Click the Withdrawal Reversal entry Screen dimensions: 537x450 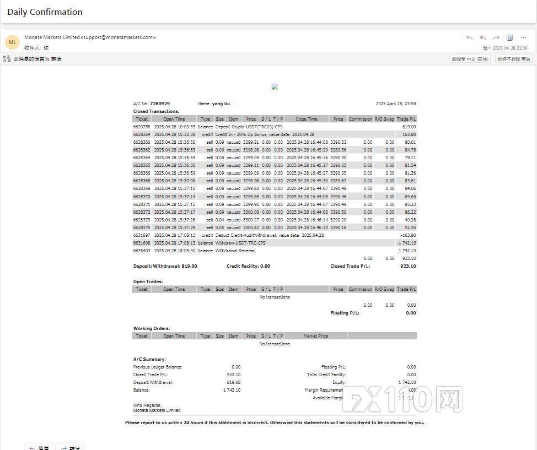click(x=235, y=251)
